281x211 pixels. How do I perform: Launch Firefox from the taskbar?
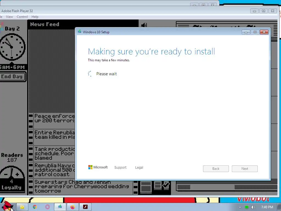pyautogui.click(x=72, y=207)
